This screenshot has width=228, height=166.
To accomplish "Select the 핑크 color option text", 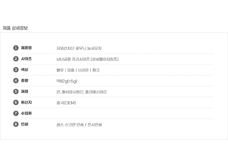I will click(x=96, y=70).
